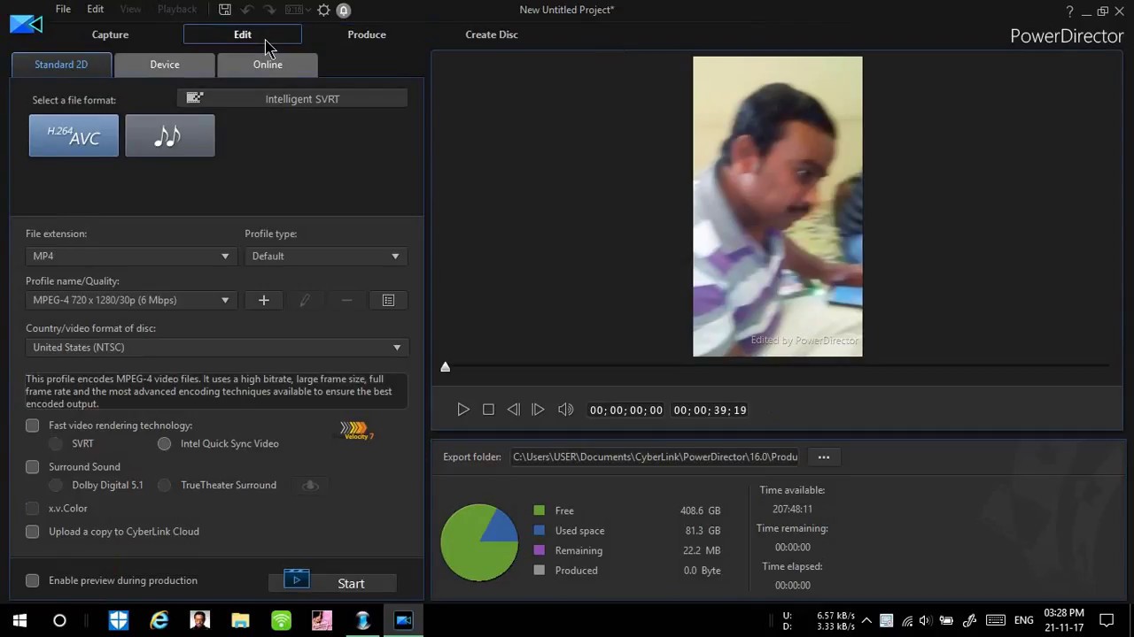Image resolution: width=1134 pixels, height=637 pixels.
Task: Open the profile details list icon
Action: pos(388,300)
